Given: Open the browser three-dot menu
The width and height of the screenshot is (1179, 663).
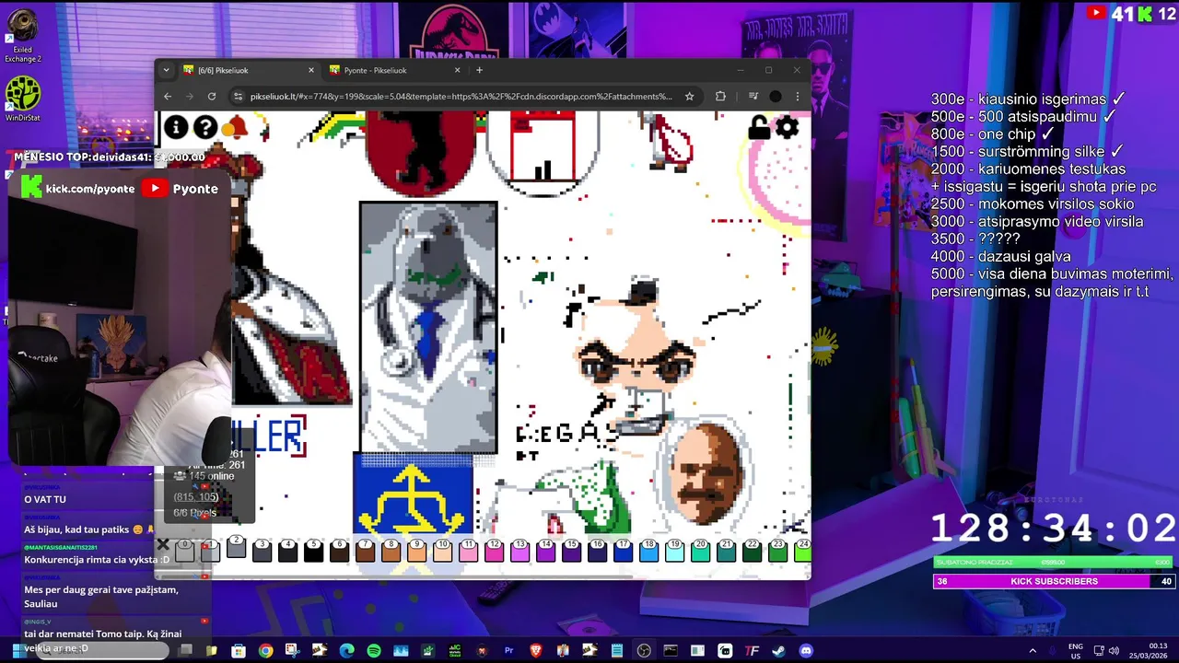Looking at the screenshot, I should pyautogui.click(x=797, y=96).
